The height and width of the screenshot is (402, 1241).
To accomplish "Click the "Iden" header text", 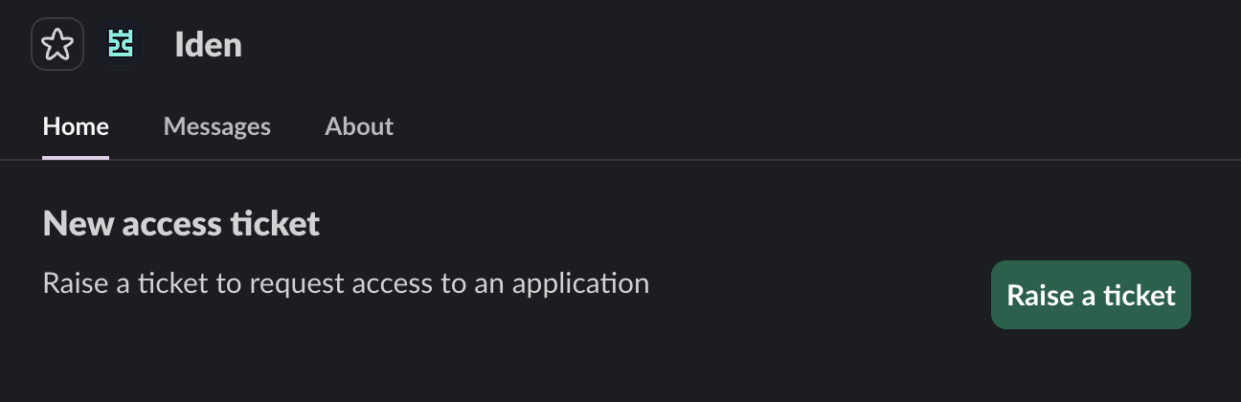I will tap(208, 44).
